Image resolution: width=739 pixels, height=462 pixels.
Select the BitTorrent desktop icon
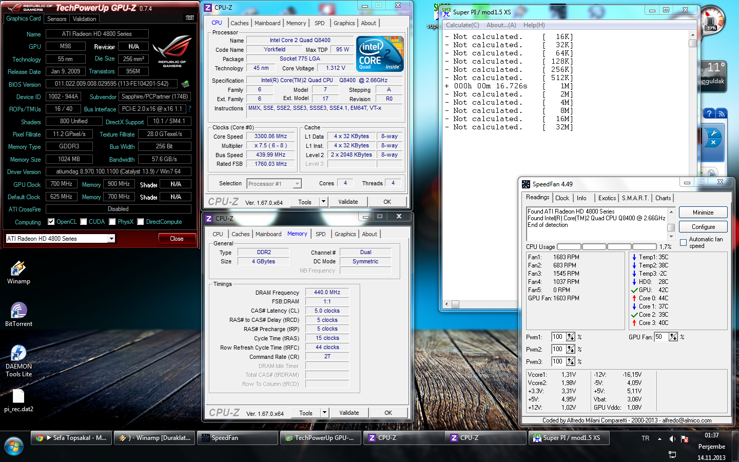pos(18,315)
